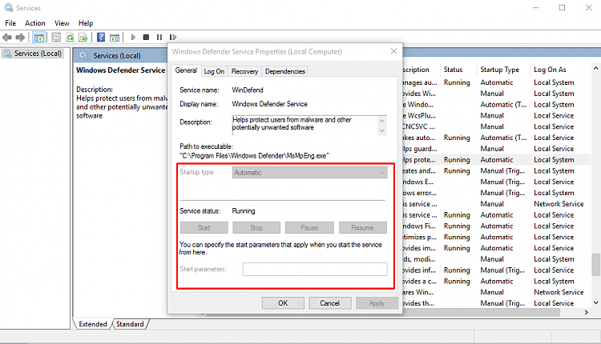Click the Stop Service square icon
The width and height of the screenshot is (601, 344).
[x=146, y=37]
